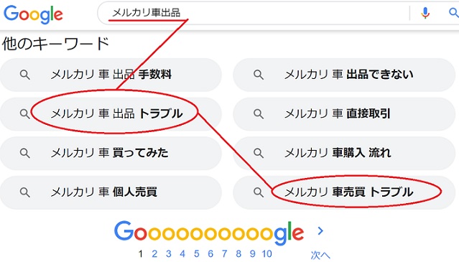Click the 次へ next link

pyautogui.click(x=320, y=256)
